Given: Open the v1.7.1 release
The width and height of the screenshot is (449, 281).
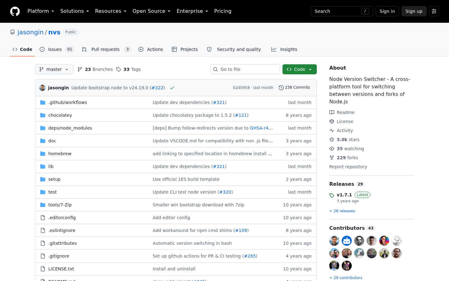Looking at the screenshot, I should 344,195.
